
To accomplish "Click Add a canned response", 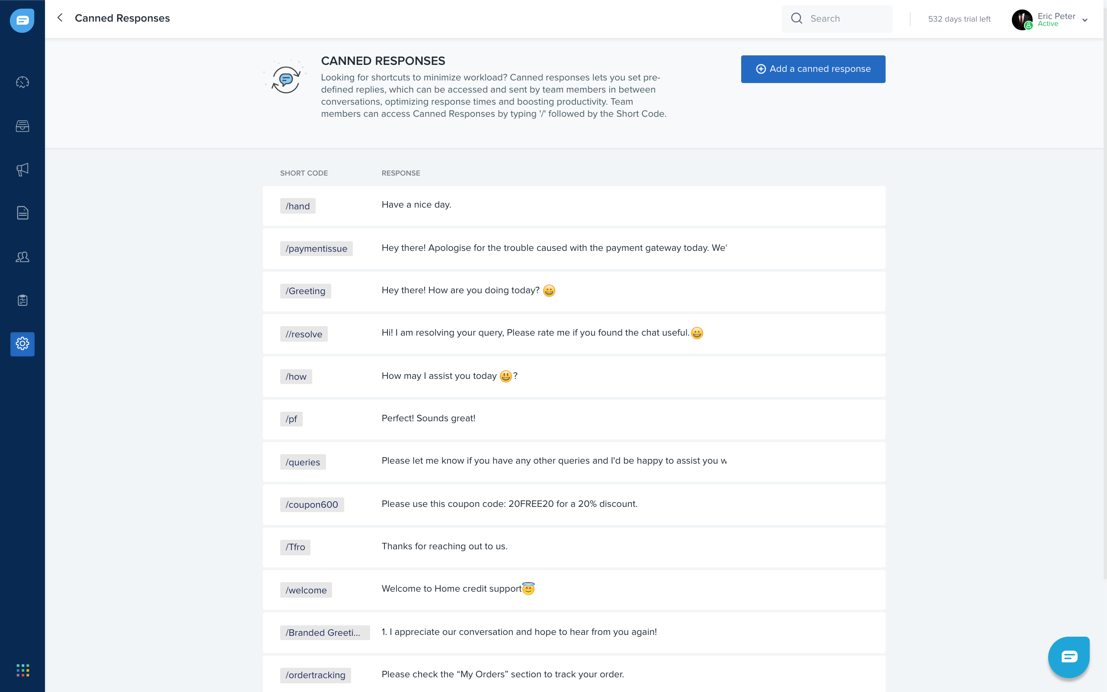I will [813, 69].
